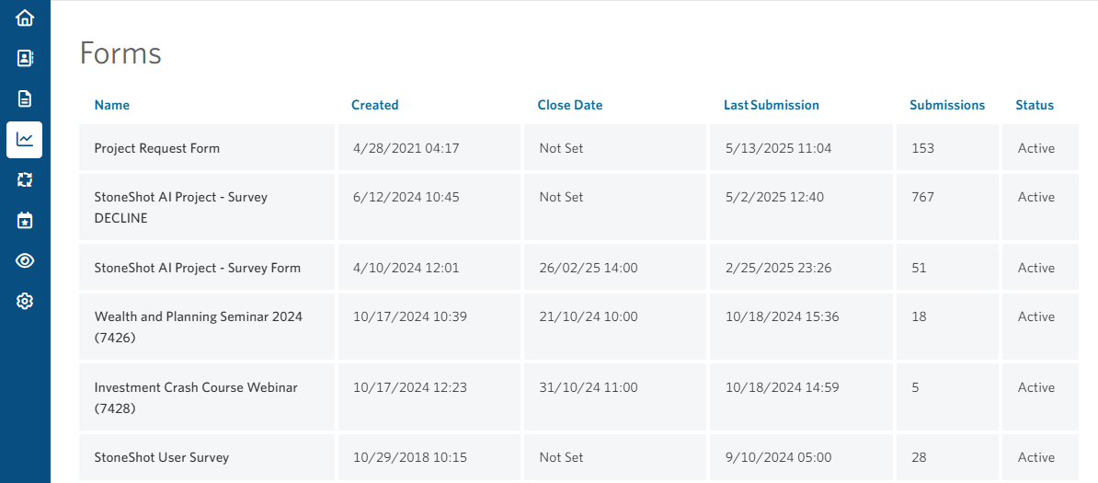Image resolution: width=1098 pixels, height=483 pixels.
Task: Sort by Last Submission column header
Action: pyautogui.click(x=772, y=105)
